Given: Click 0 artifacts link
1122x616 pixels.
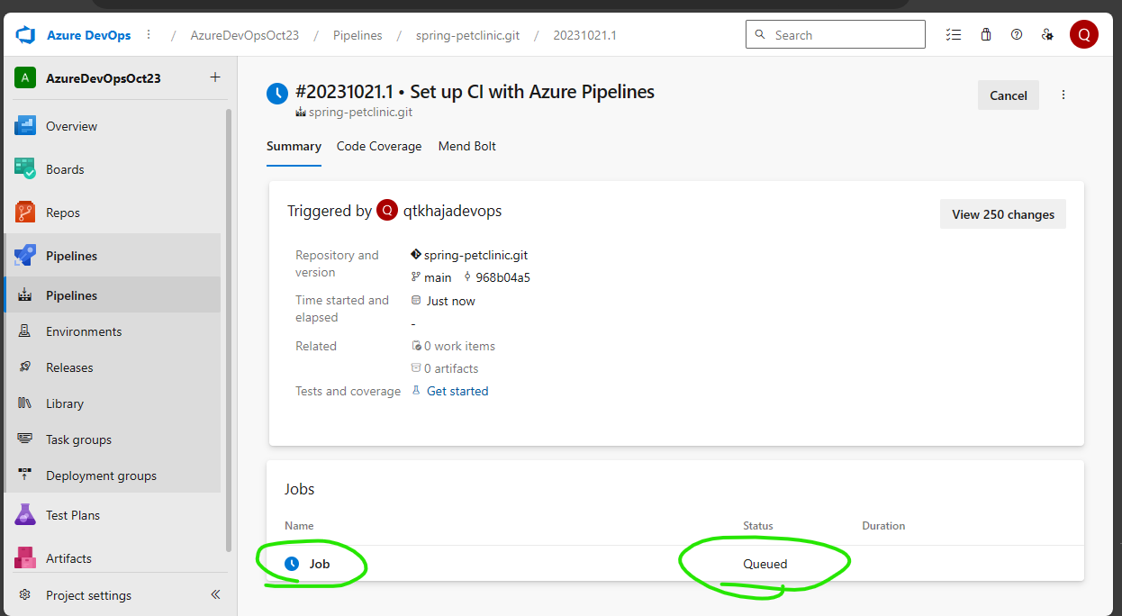Looking at the screenshot, I should click(451, 368).
